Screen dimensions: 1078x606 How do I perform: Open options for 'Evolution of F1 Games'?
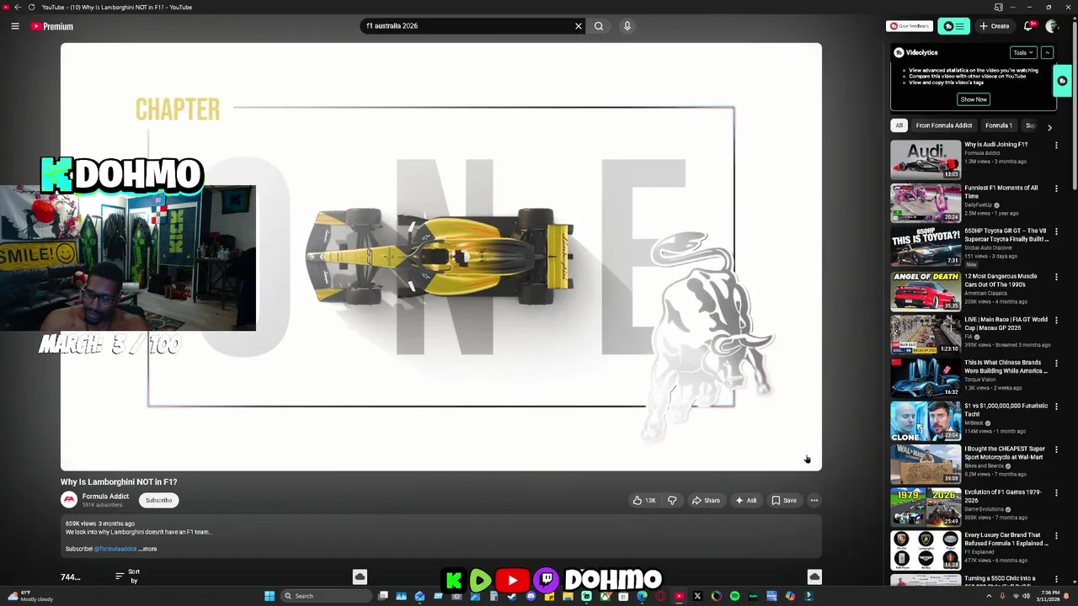(1056, 493)
